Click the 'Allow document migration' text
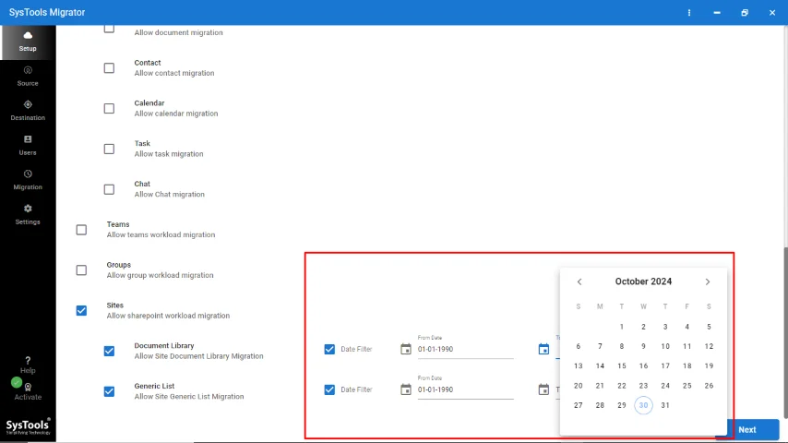The width and height of the screenshot is (788, 443). coord(178,32)
